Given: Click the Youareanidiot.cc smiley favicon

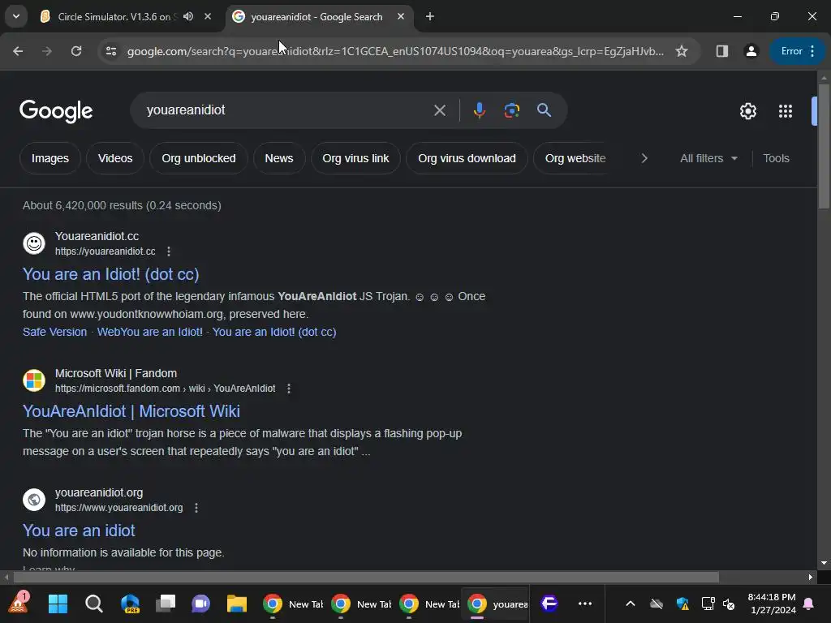Looking at the screenshot, I should tap(34, 243).
